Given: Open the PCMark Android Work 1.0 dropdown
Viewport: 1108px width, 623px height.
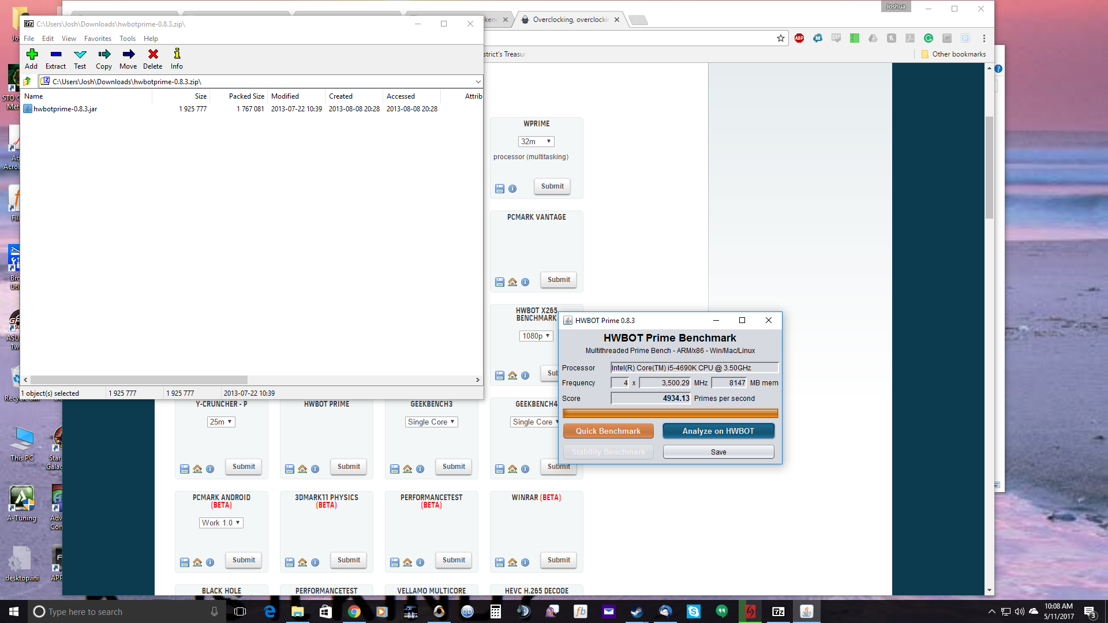Looking at the screenshot, I should [x=221, y=523].
